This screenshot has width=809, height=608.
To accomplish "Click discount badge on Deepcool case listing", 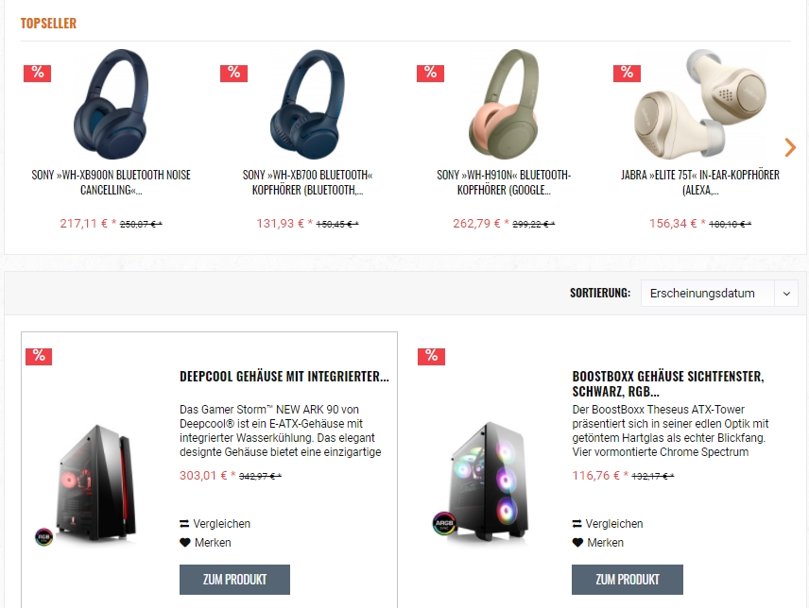I will tap(39, 356).
